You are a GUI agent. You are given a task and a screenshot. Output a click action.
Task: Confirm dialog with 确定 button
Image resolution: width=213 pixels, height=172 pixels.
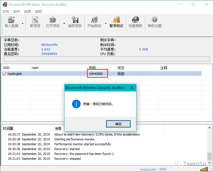tap(118, 124)
